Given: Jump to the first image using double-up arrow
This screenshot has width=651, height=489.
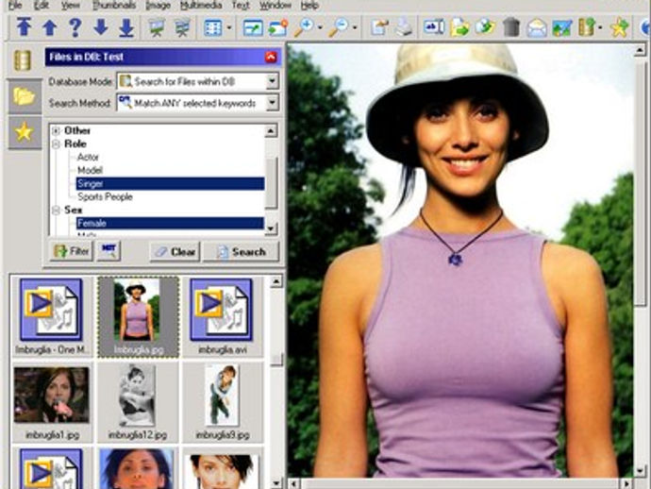Looking at the screenshot, I should tap(25, 27).
